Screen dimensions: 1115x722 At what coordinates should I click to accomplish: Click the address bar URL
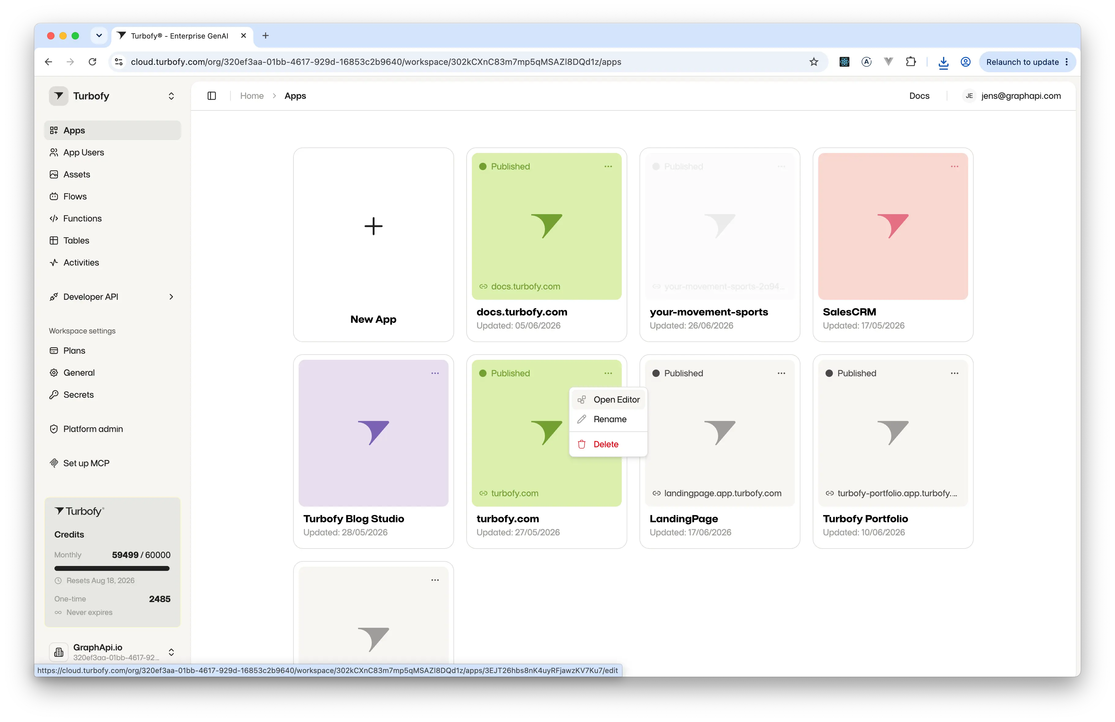(376, 62)
